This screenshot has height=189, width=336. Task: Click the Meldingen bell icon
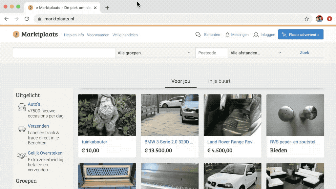pos(227,34)
